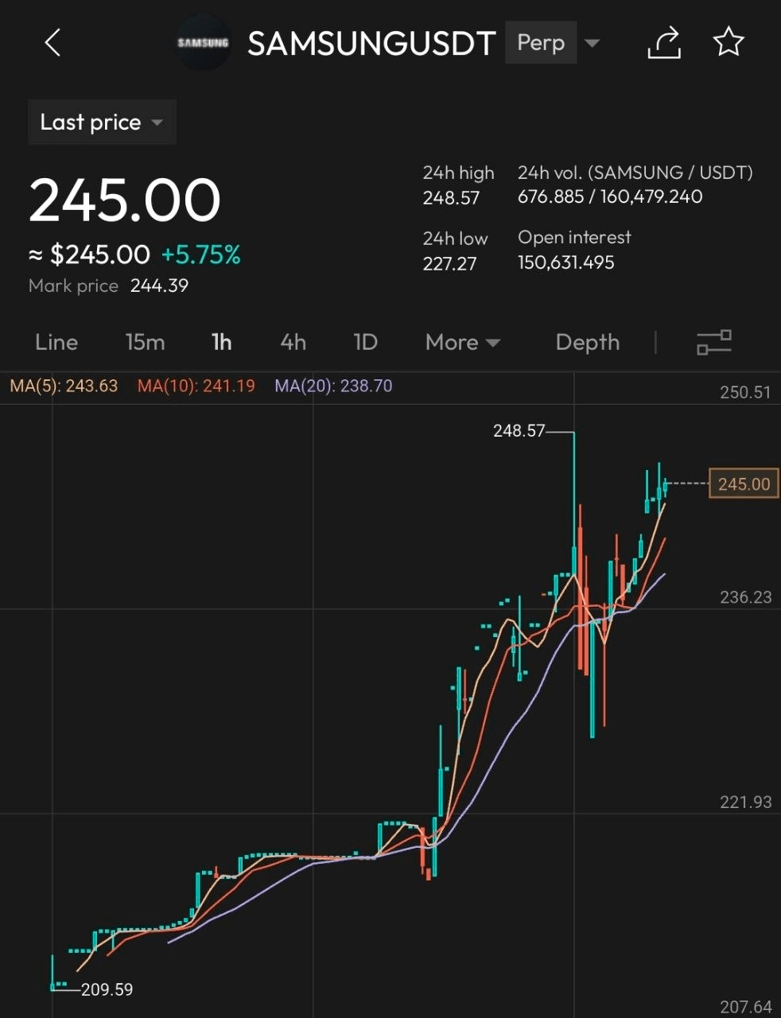
Task: Tap the 209.59 low marker on chart
Action: 107,989
